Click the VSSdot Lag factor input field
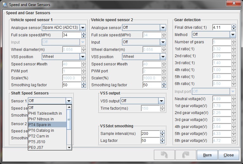Viewport: 243px width, 164px height. point(150,140)
